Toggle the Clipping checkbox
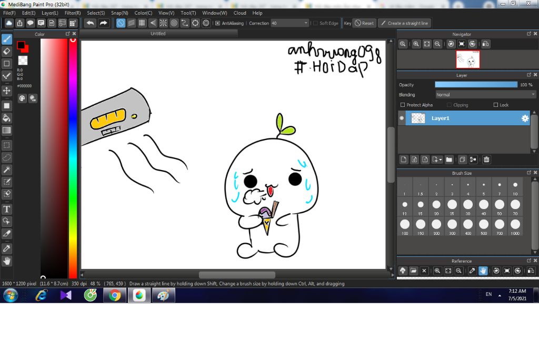This screenshot has height=348, width=539. 449,105
